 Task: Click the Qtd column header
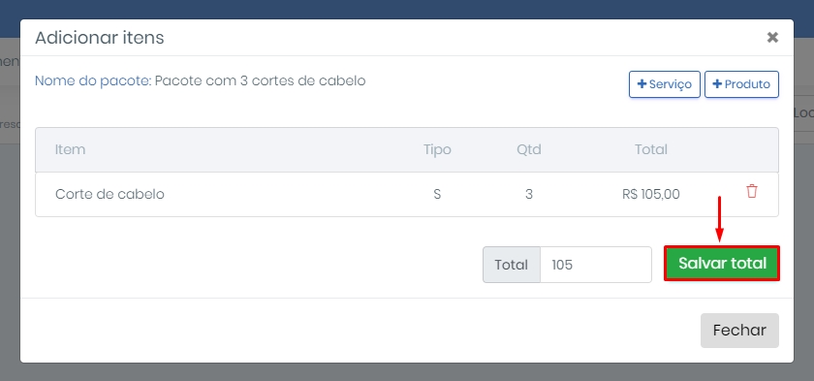coord(528,149)
